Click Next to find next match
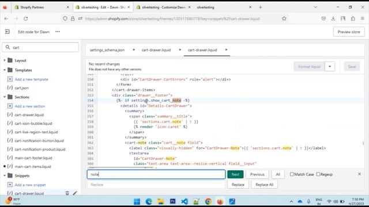 point(235,174)
